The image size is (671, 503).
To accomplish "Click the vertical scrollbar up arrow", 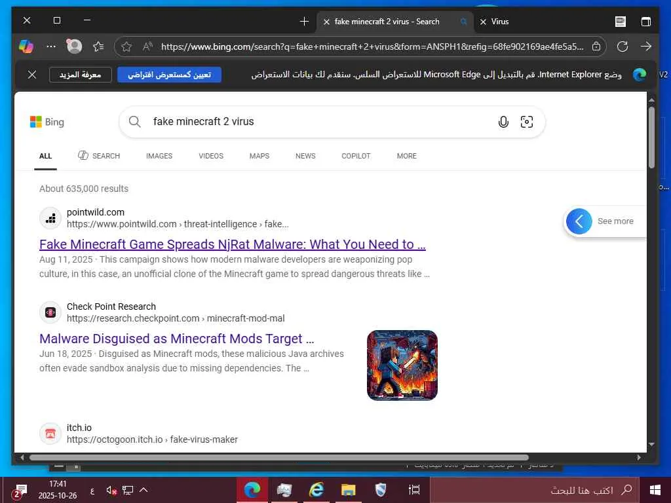I will pos(652,100).
